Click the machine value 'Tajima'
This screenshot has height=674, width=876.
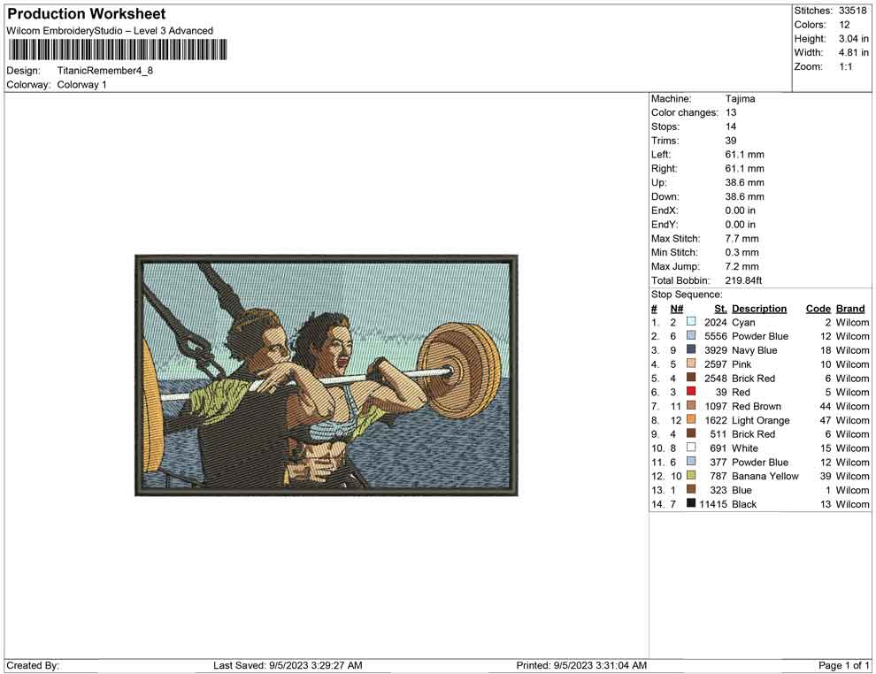740,98
